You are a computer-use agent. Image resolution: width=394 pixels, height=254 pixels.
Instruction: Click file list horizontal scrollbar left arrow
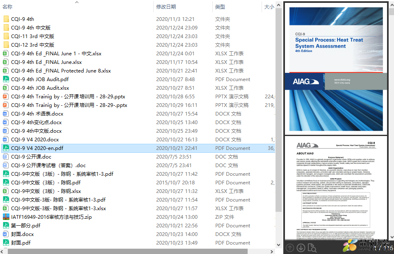pos(2,251)
